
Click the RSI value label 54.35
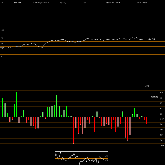(x=152, y=39)
